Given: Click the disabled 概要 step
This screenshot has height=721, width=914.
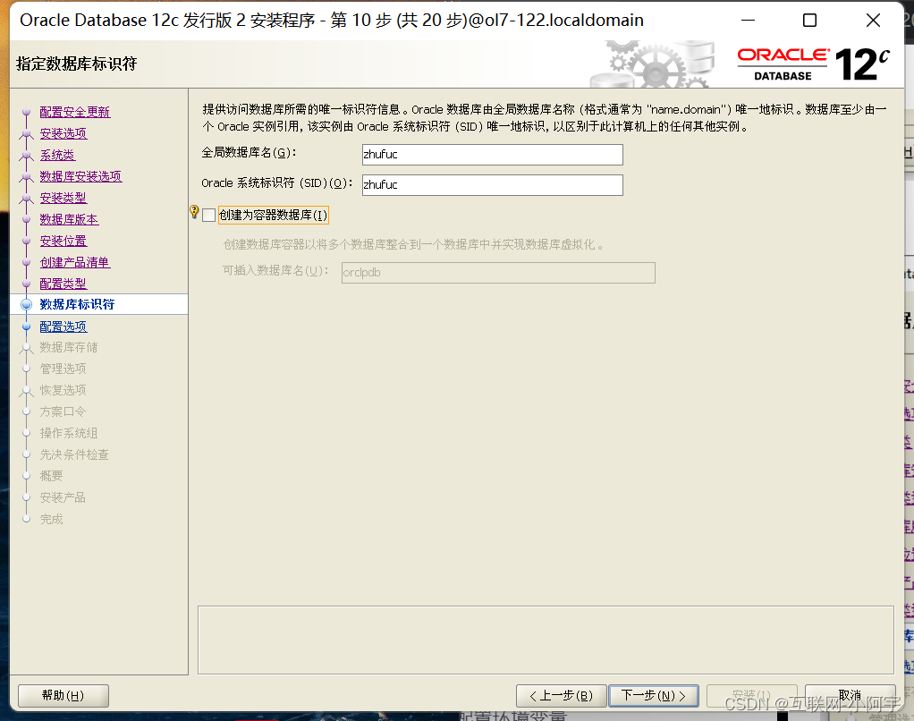Looking at the screenshot, I should tap(51, 476).
